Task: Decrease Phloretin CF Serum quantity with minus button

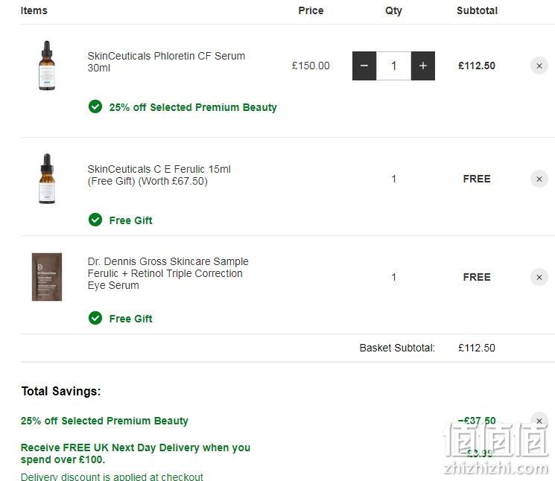Action: point(364,66)
